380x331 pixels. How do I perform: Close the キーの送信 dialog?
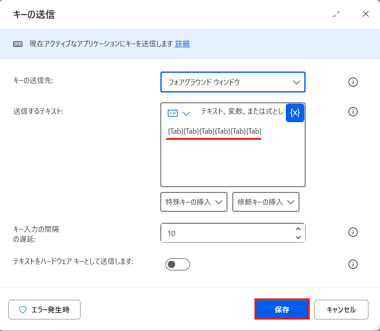pyautogui.click(x=366, y=14)
